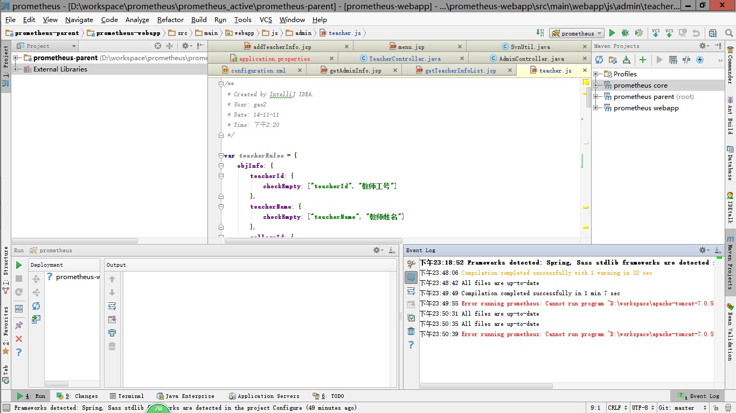This screenshot has width=736, height=413.
Task: Toggle Maven offline mode
Action: (686, 60)
